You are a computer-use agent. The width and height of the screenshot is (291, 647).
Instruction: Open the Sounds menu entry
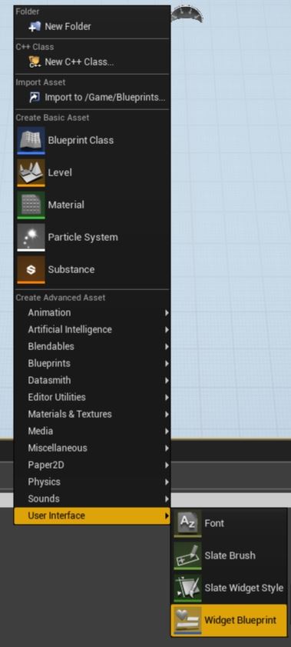(x=92, y=499)
